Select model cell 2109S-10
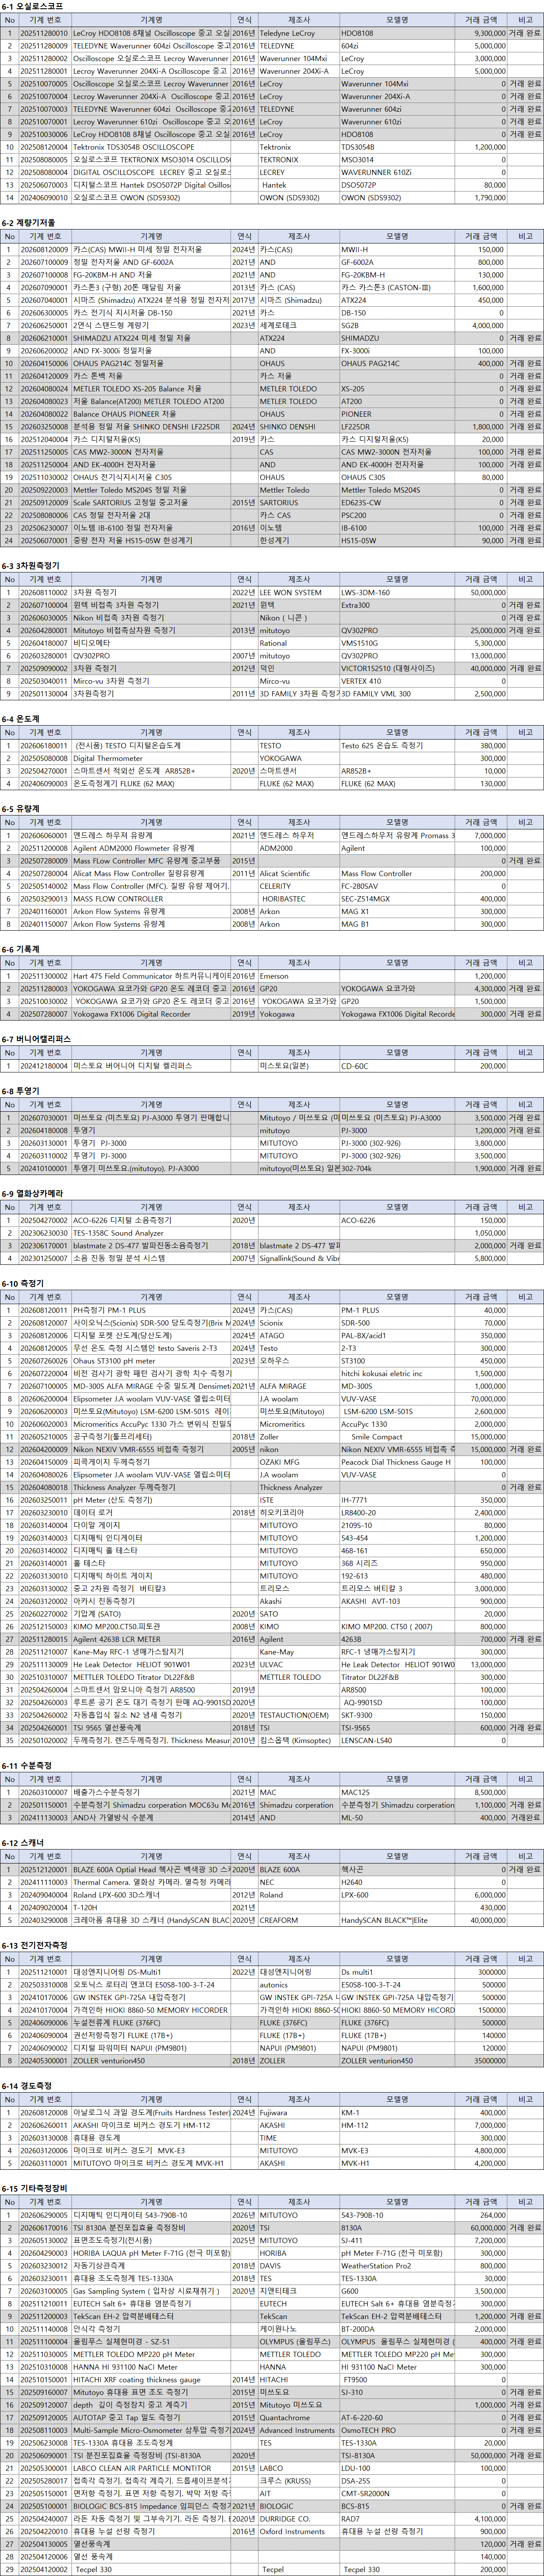Image resolution: width=544 pixels, height=2576 pixels. coord(396,1525)
